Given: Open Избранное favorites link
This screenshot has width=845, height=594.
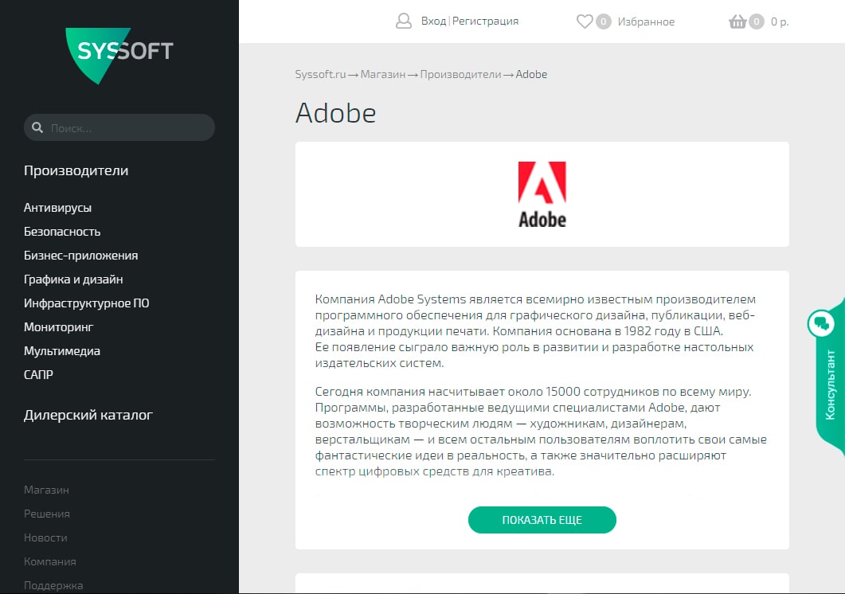Looking at the screenshot, I should [x=646, y=21].
